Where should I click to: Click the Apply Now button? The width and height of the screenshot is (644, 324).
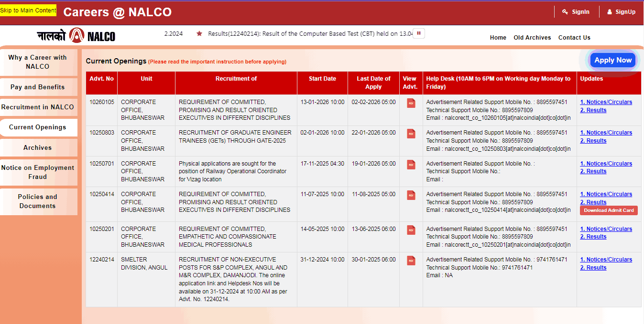click(613, 60)
